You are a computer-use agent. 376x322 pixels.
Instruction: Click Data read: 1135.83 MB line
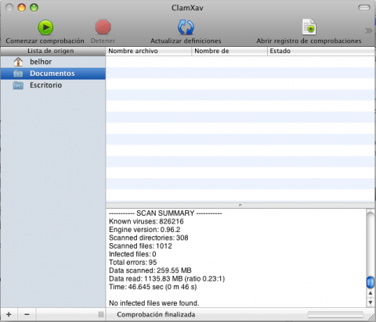(167, 279)
